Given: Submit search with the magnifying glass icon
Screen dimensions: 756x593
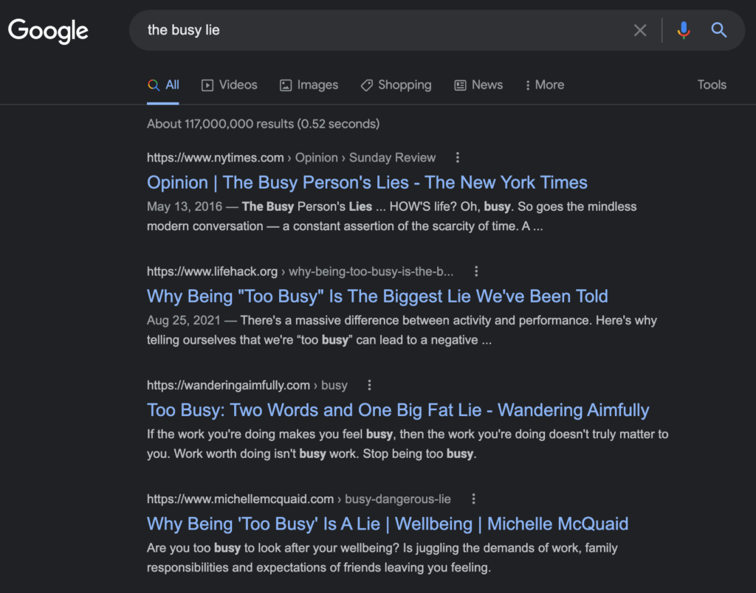Looking at the screenshot, I should (718, 30).
